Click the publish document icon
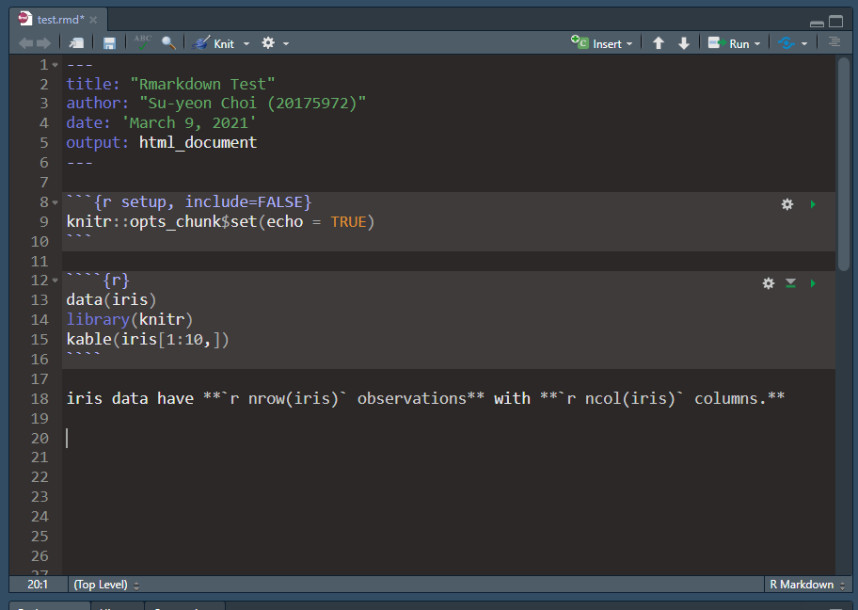 pos(786,43)
